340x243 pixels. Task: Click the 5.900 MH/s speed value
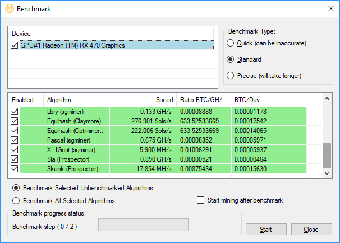tap(155, 150)
